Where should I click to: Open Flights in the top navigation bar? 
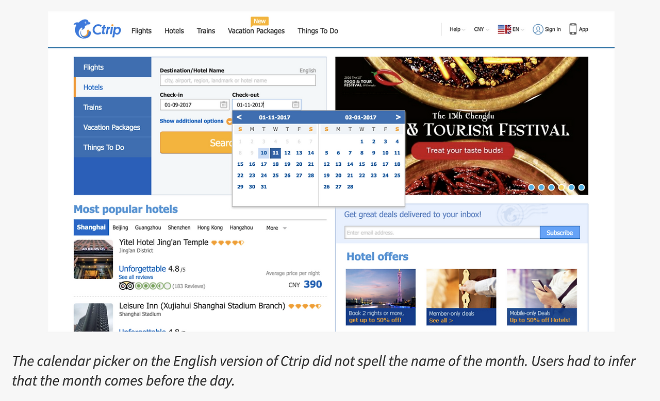coord(141,31)
